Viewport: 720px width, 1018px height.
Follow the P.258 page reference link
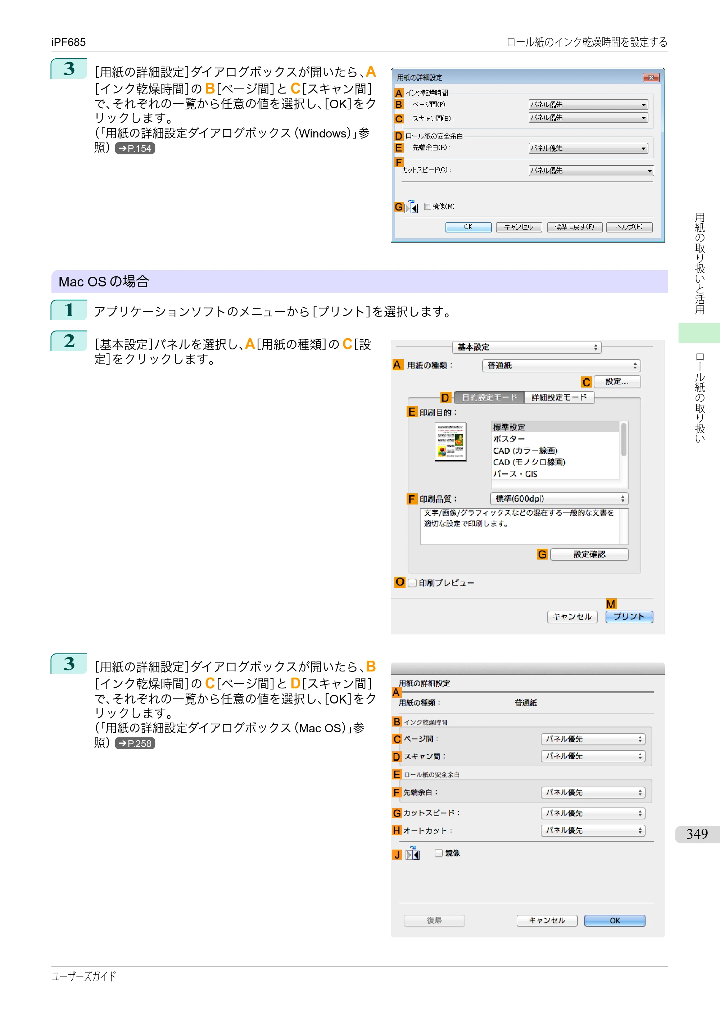coord(135,743)
